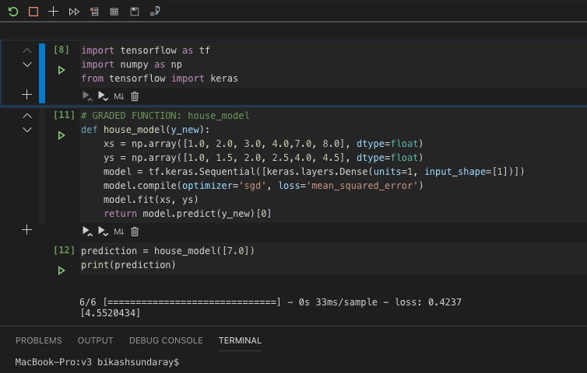This screenshot has height=373, width=587.
Task: Run the prediction cell
Action: pyautogui.click(x=61, y=270)
